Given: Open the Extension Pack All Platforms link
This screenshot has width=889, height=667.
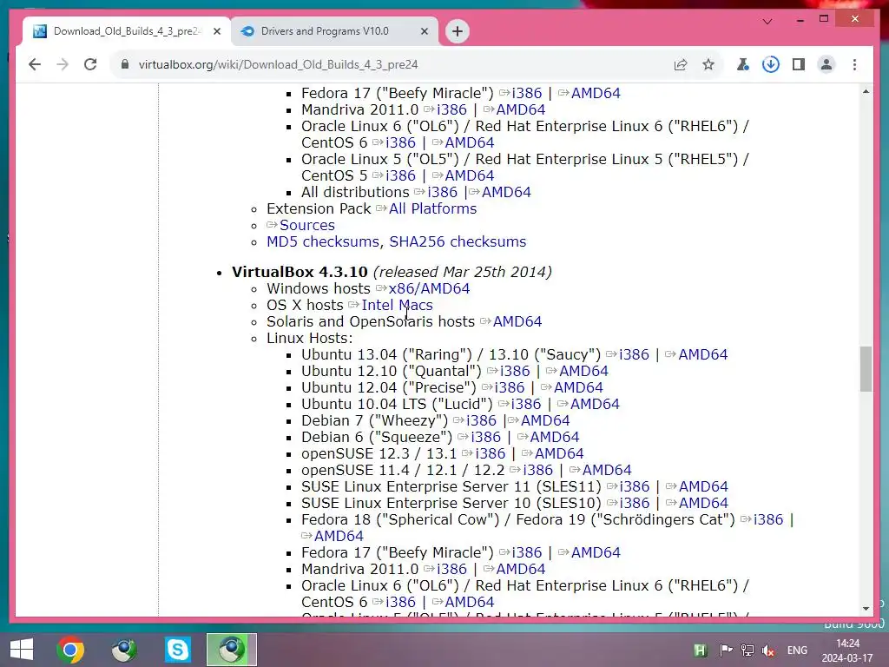Looking at the screenshot, I should click(432, 208).
